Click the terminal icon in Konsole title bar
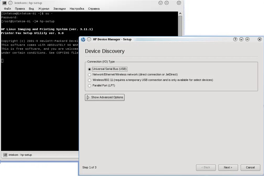264x176 pixels. (4, 3)
